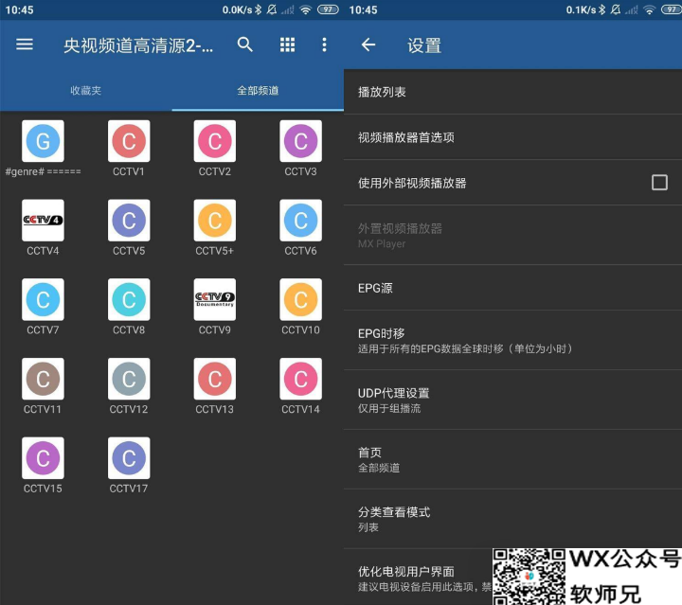The width and height of the screenshot is (682, 605).
Task: Select the CCTV5 channel icon
Action: [x=129, y=220]
